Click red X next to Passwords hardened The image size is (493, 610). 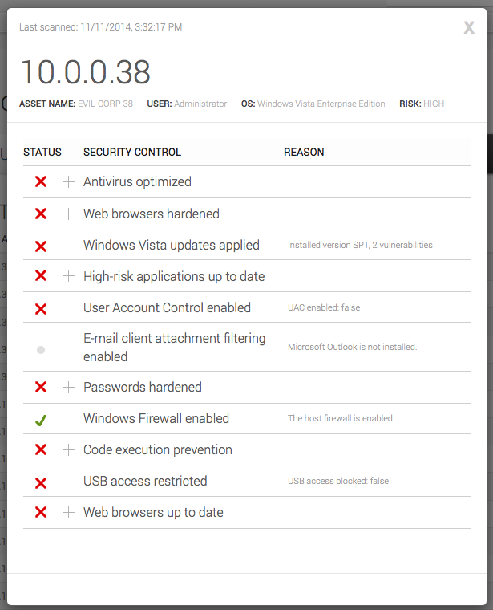click(x=41, y=388)
